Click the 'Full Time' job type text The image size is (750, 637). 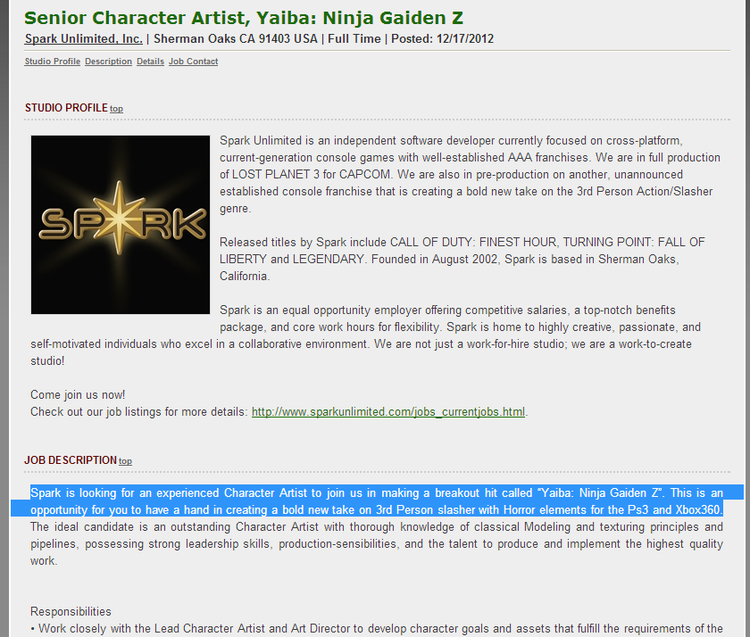(x=354, y=38)
